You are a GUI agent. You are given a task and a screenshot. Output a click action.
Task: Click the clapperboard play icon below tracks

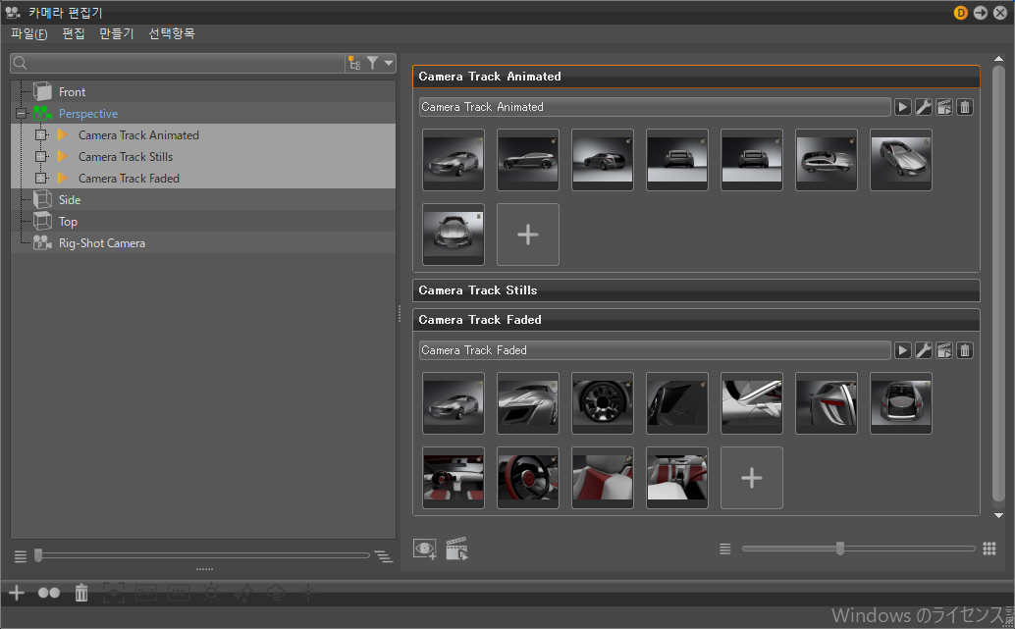point(457,549)
